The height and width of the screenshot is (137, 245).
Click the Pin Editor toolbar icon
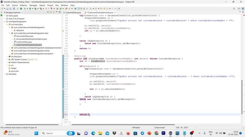coord(119,9)
